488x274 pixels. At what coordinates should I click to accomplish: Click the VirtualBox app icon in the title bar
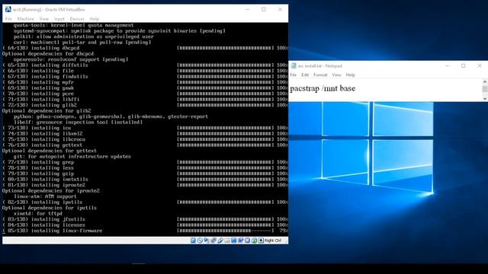tap(8, 10)
